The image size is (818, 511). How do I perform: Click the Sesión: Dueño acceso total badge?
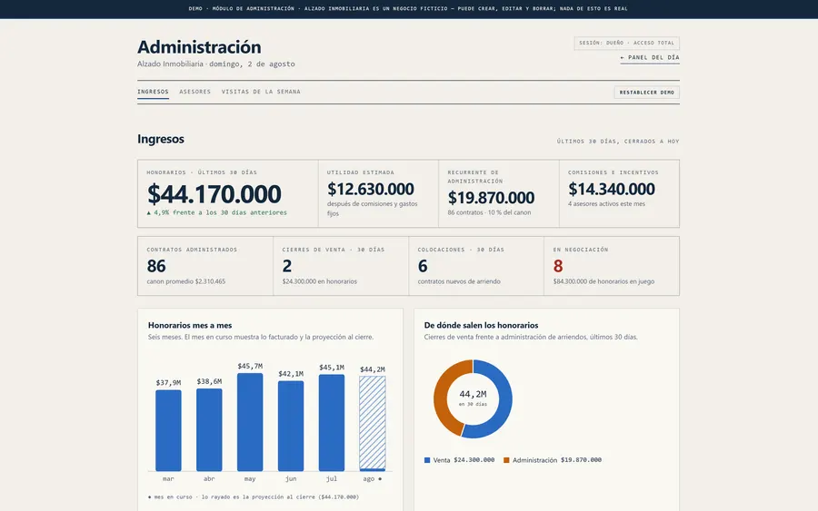(626, 43)
